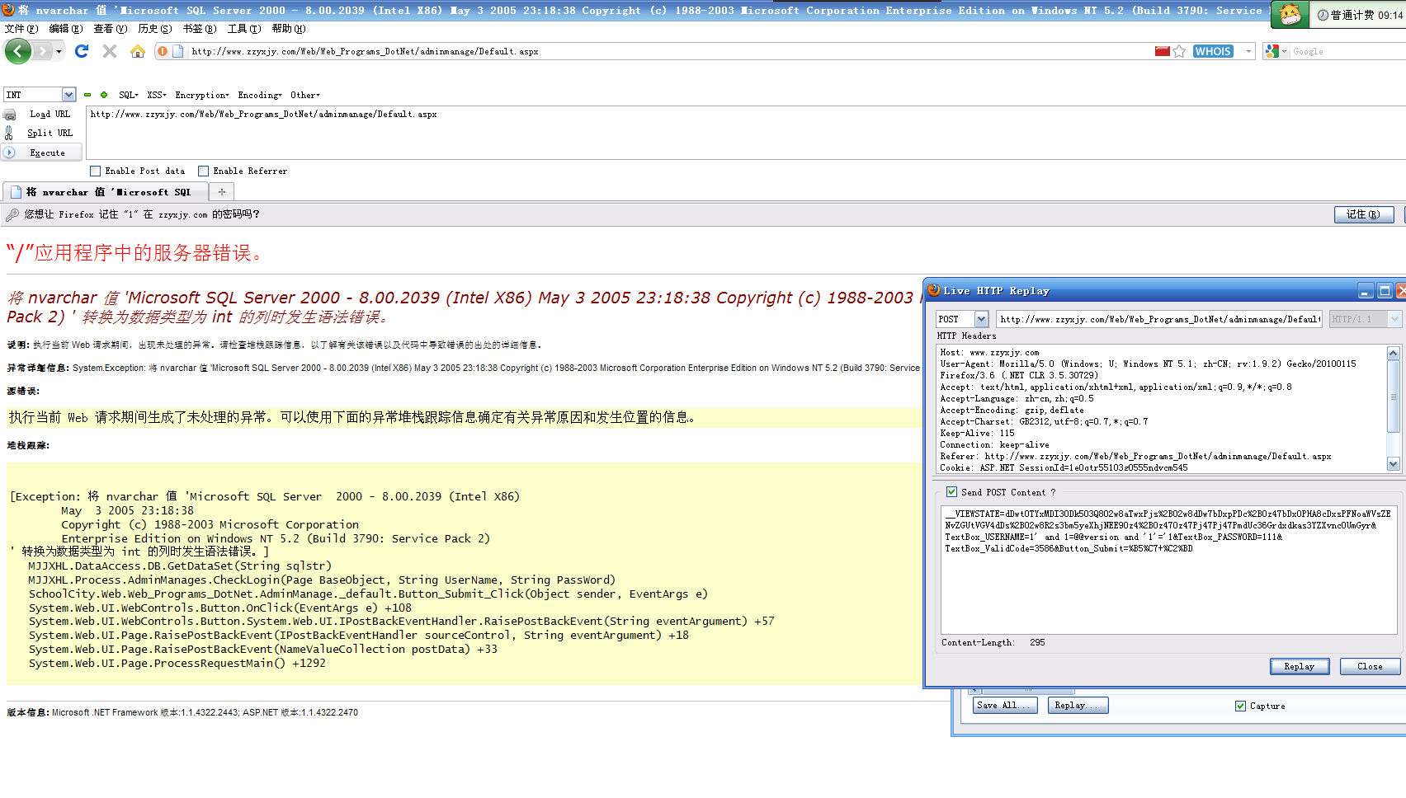Click the WHOIS button

click(x=1213, y=51)
